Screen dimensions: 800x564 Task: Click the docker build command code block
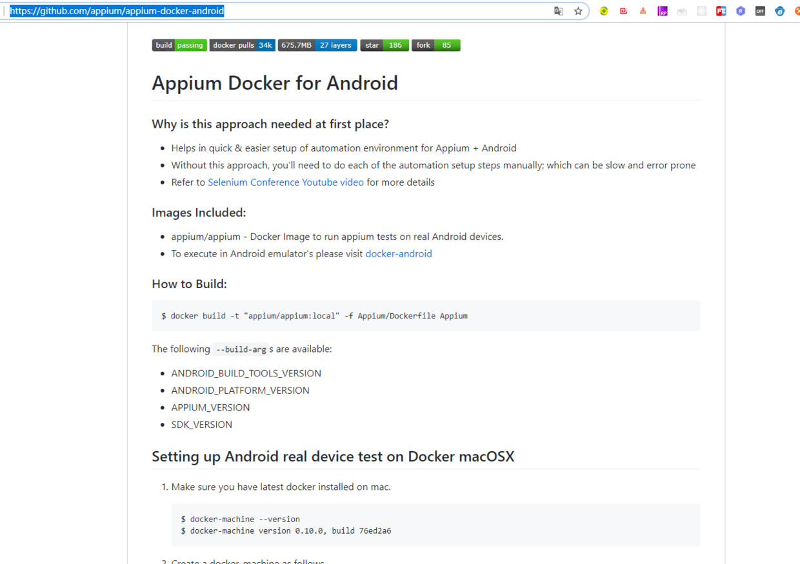[426, 316]
